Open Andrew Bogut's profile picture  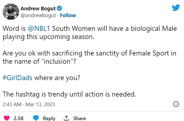click(10, 12)
